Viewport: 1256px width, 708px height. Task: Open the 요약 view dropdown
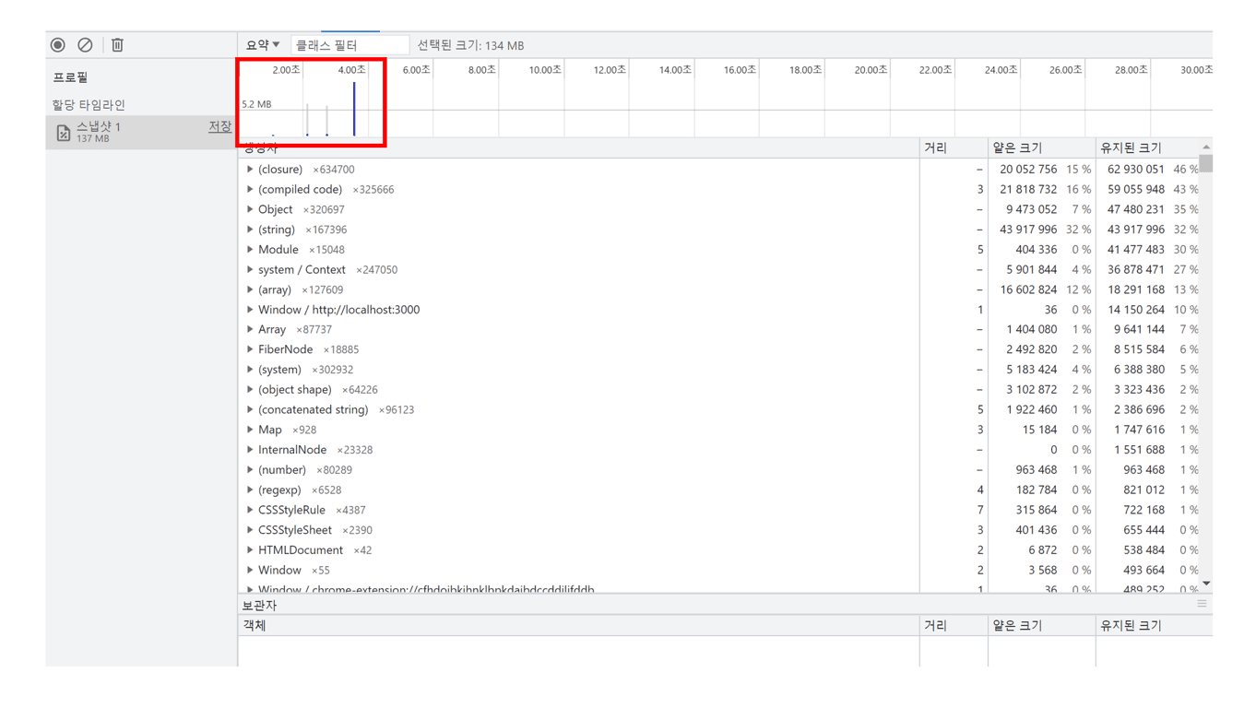point(263,44)
